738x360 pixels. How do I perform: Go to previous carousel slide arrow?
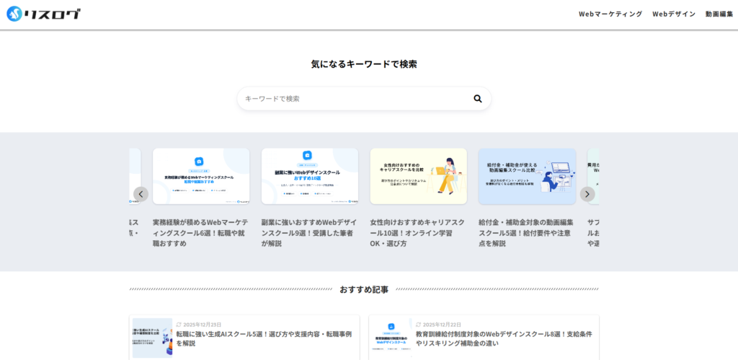click(141, 194)
